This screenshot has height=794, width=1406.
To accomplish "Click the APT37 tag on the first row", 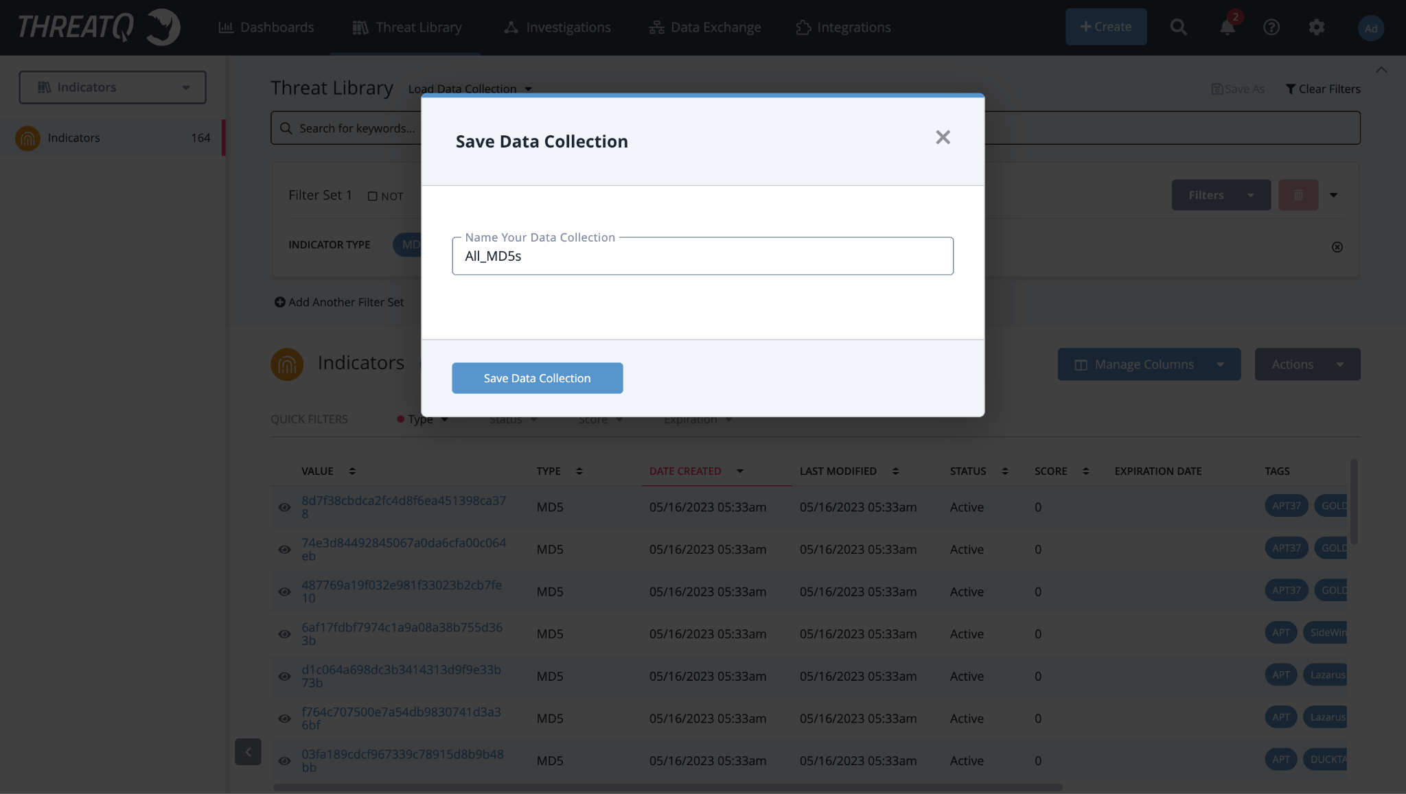I will (1286, 506).
